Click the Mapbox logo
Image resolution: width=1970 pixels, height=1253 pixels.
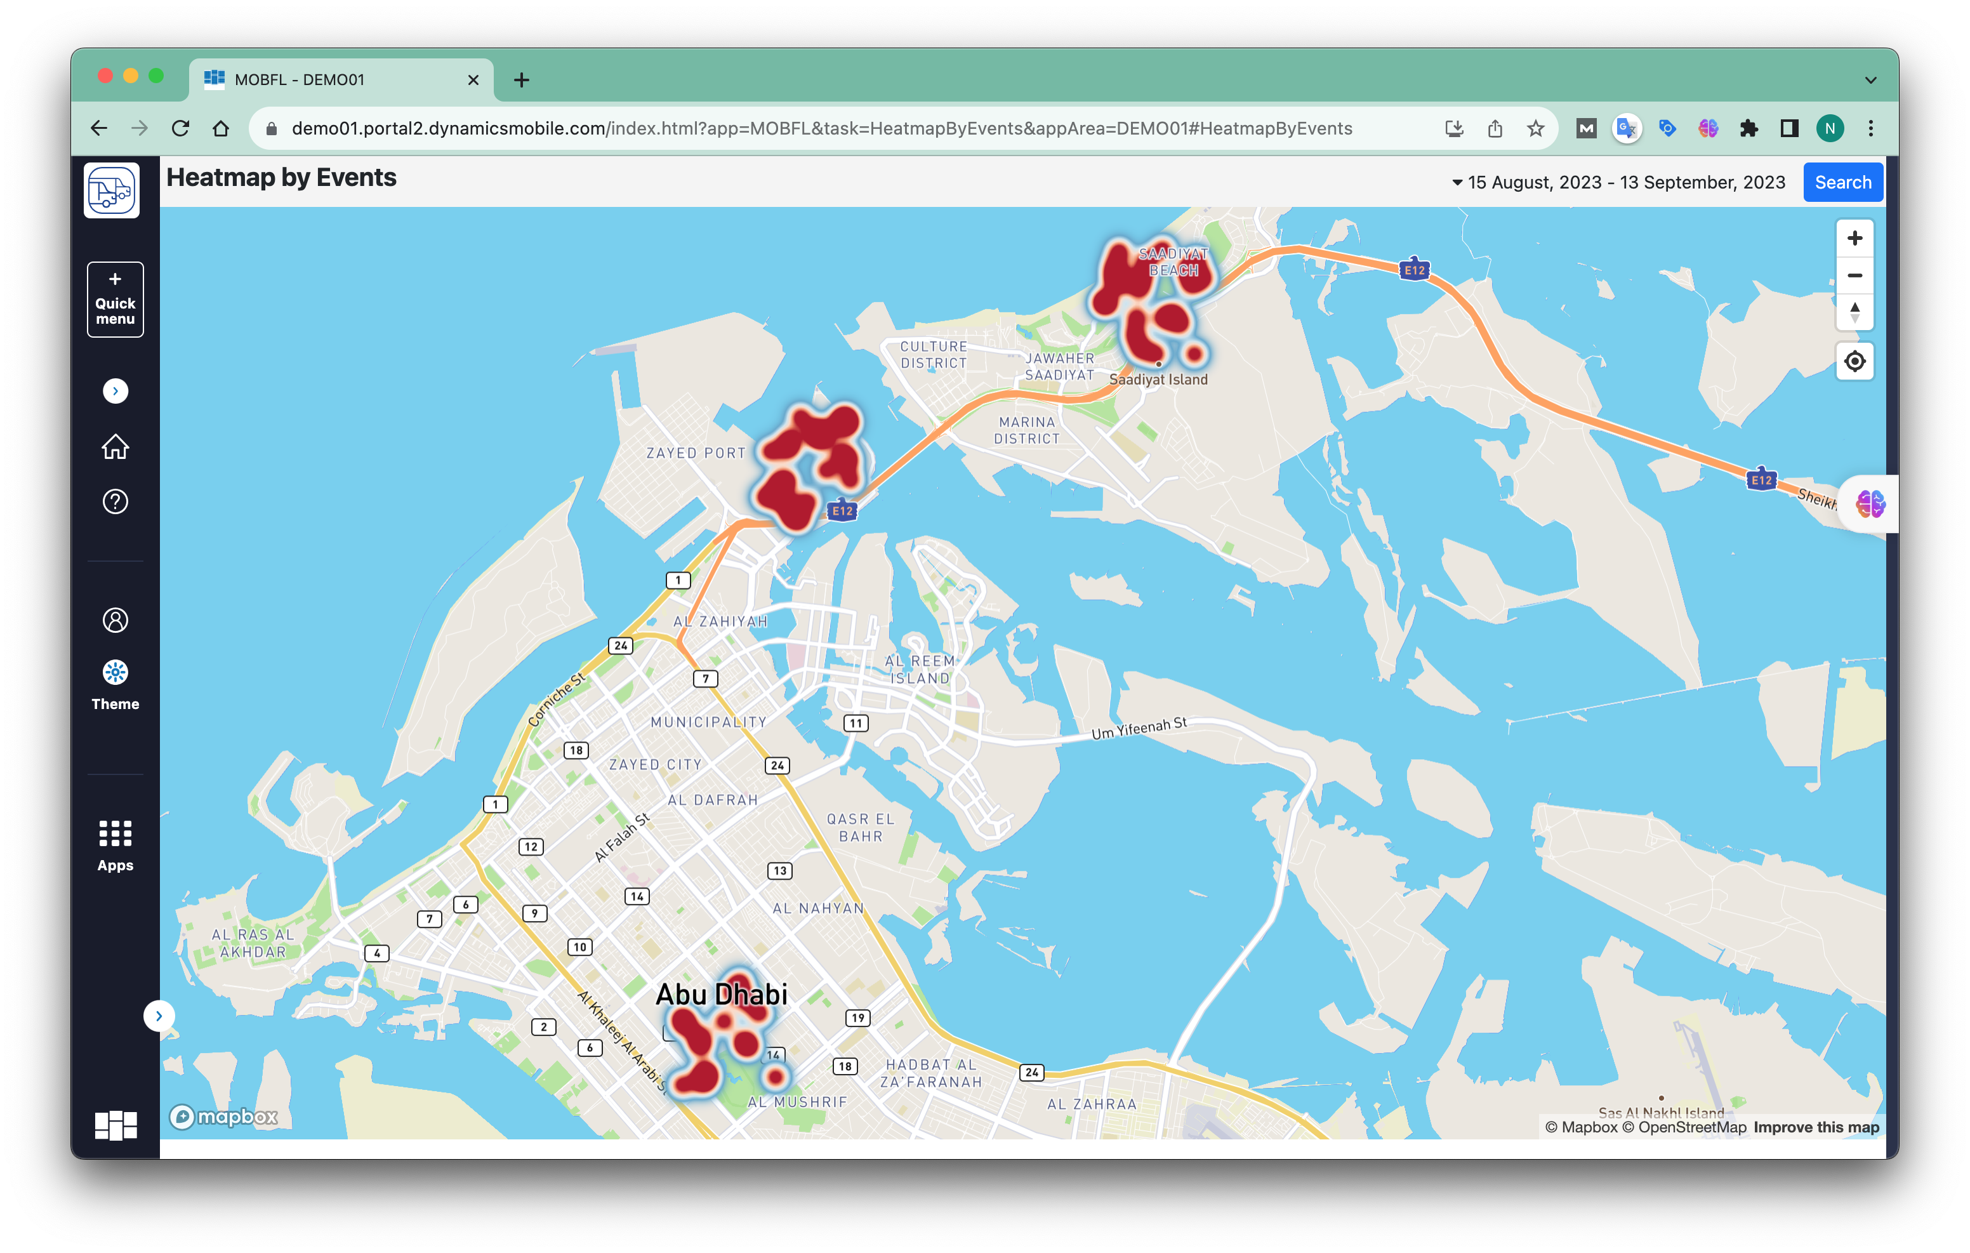223,1117
